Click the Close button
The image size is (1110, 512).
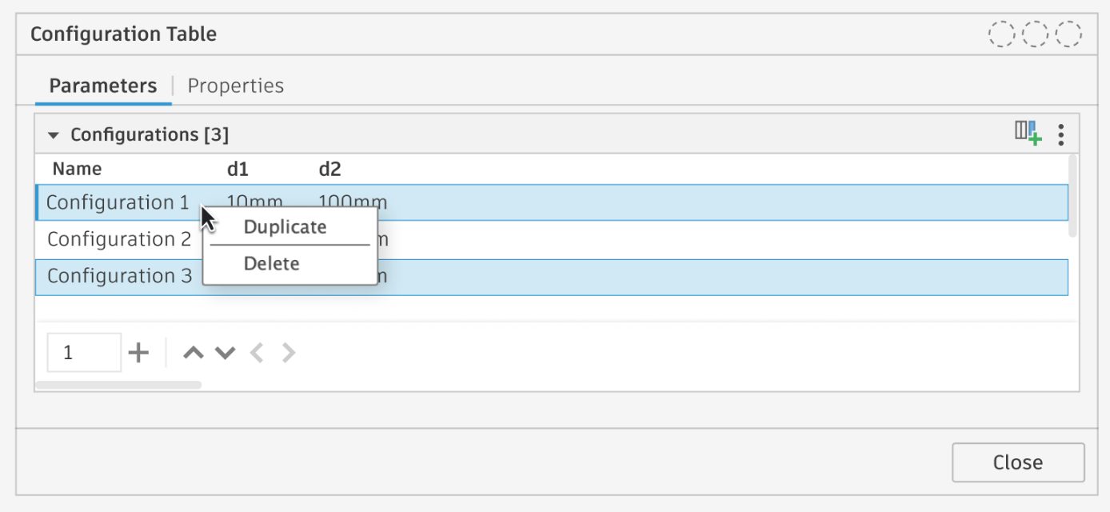(1017, 462)
